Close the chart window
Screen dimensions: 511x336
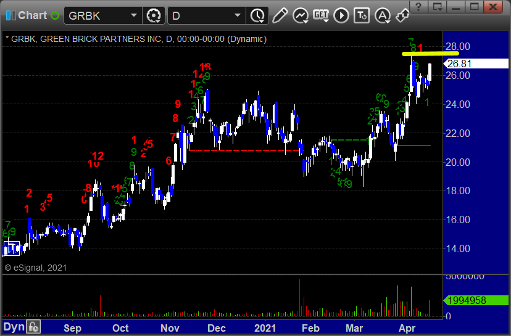[x=493, y=6]
